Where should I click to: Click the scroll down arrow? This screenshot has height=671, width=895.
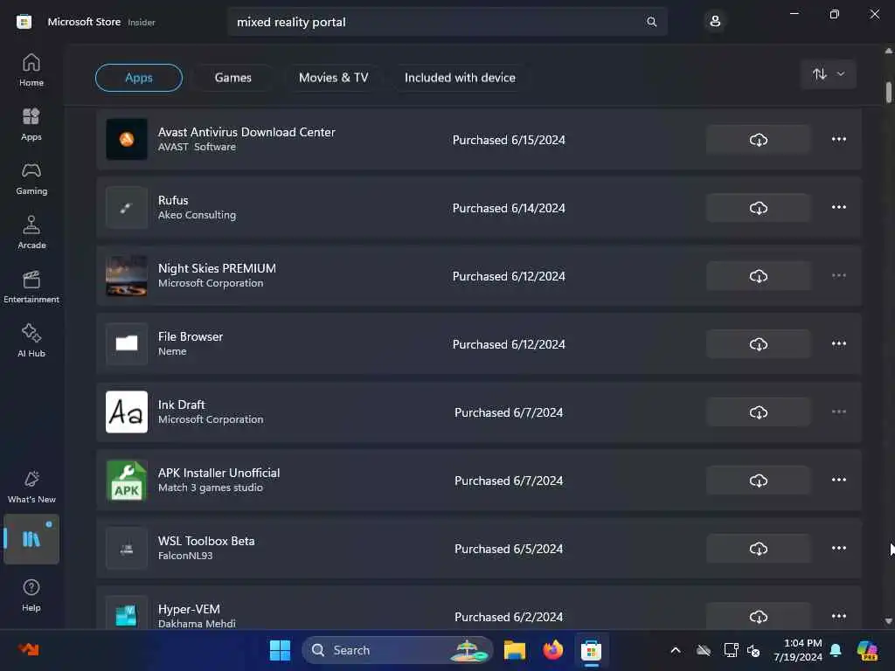pyautogui.click(x=888, y=621)
